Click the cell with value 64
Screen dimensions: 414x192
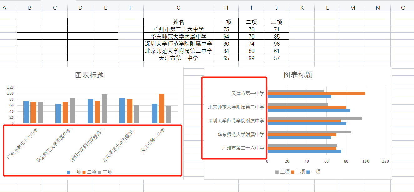click(x=226, y=36)
